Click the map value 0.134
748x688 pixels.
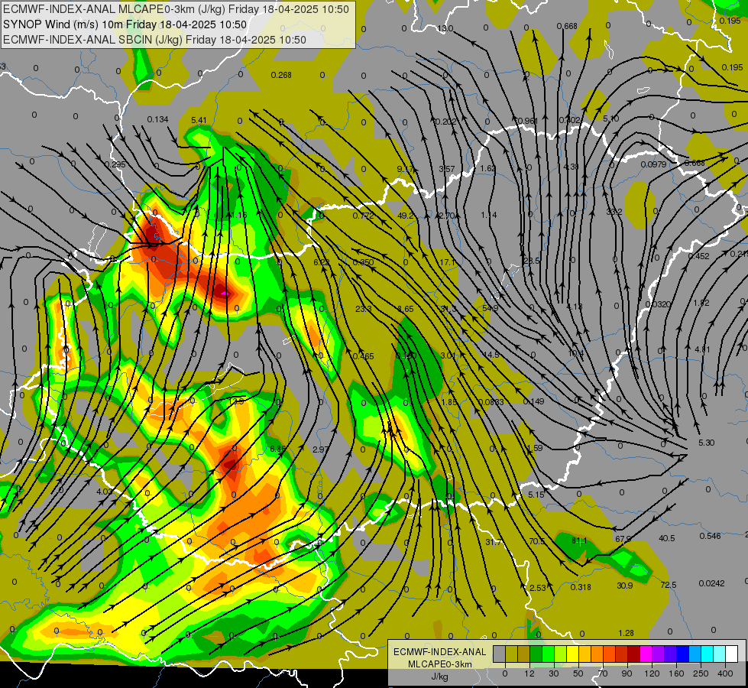(157, 119)
